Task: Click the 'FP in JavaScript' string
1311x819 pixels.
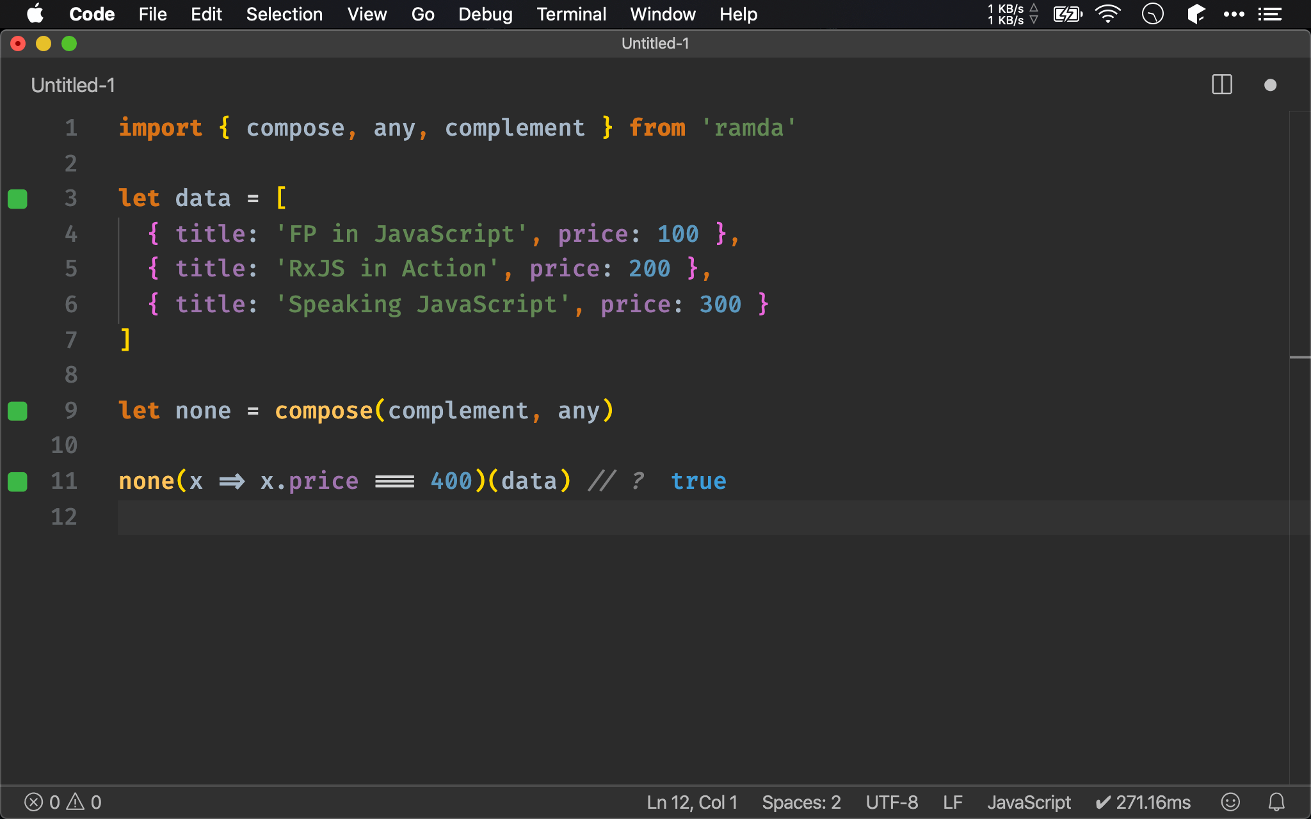Action: (401, 234)
